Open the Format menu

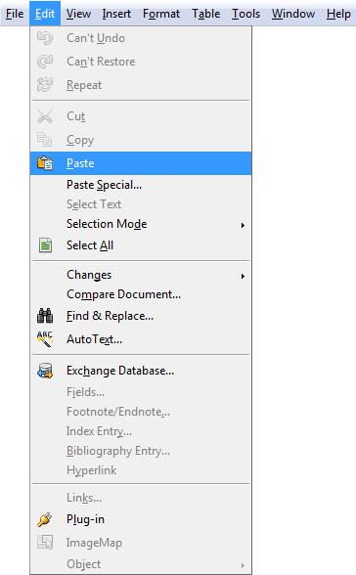161,14
